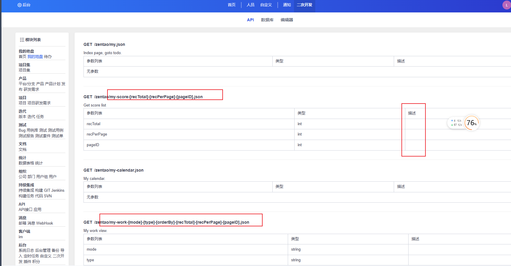Click the API接口 sidebar link

[x=25, y=209]
